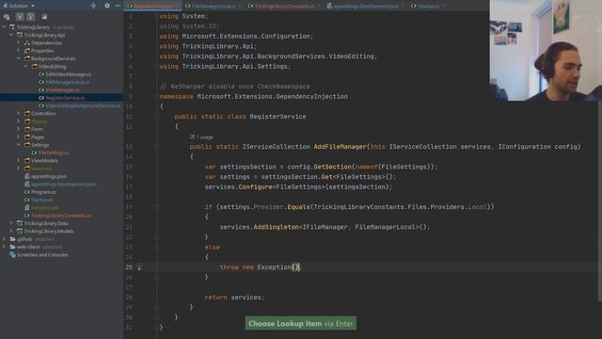The height and width of the screenshot is (339, 602).
Task: Collapse the TrickingLibrary.Api project node
Action: 11,35
